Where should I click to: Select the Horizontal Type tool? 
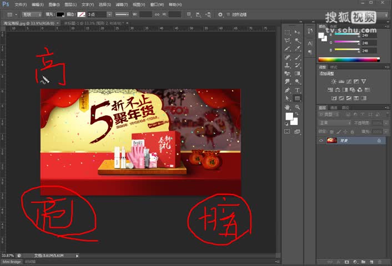coord(297,90)
